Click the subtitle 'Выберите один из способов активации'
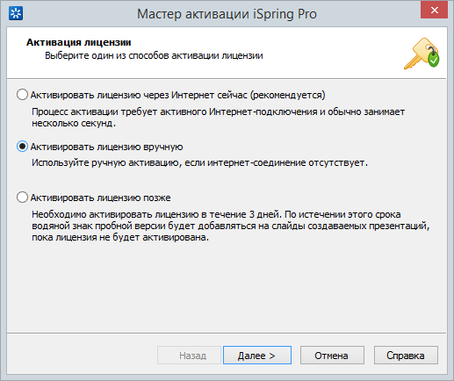 pyautogui.click(x=133, y=55)
